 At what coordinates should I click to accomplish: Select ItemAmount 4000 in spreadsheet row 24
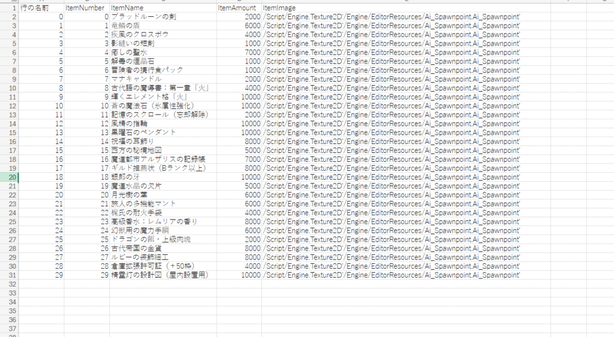tap(239, 212)
